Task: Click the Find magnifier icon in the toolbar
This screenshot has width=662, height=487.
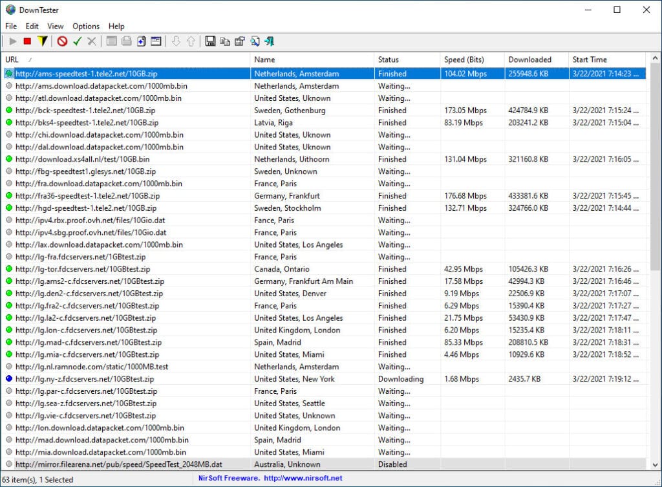Action: coord(255,41)
